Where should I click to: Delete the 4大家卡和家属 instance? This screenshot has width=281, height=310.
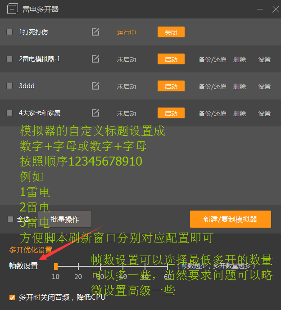[x=240, y=113]
